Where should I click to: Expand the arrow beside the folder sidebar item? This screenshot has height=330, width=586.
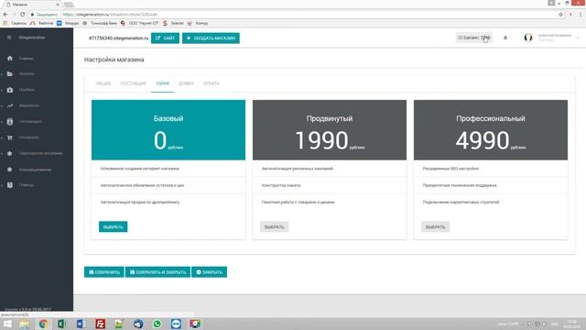tap(2, 74)
